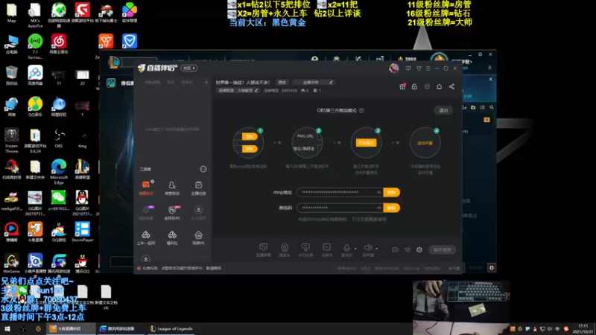Click the 修改 title edit button
This screenshot has height=335, width=596.
[x=282, y=82]
